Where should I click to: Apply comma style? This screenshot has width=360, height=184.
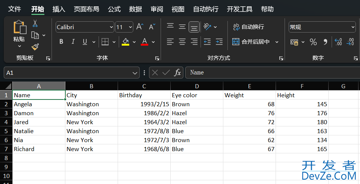coord(325,42)
